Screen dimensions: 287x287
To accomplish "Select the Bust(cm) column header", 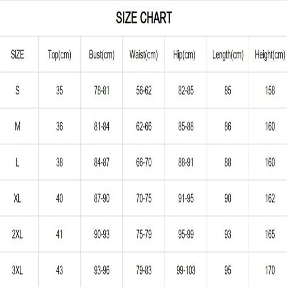I will click(x=102, y=55).
